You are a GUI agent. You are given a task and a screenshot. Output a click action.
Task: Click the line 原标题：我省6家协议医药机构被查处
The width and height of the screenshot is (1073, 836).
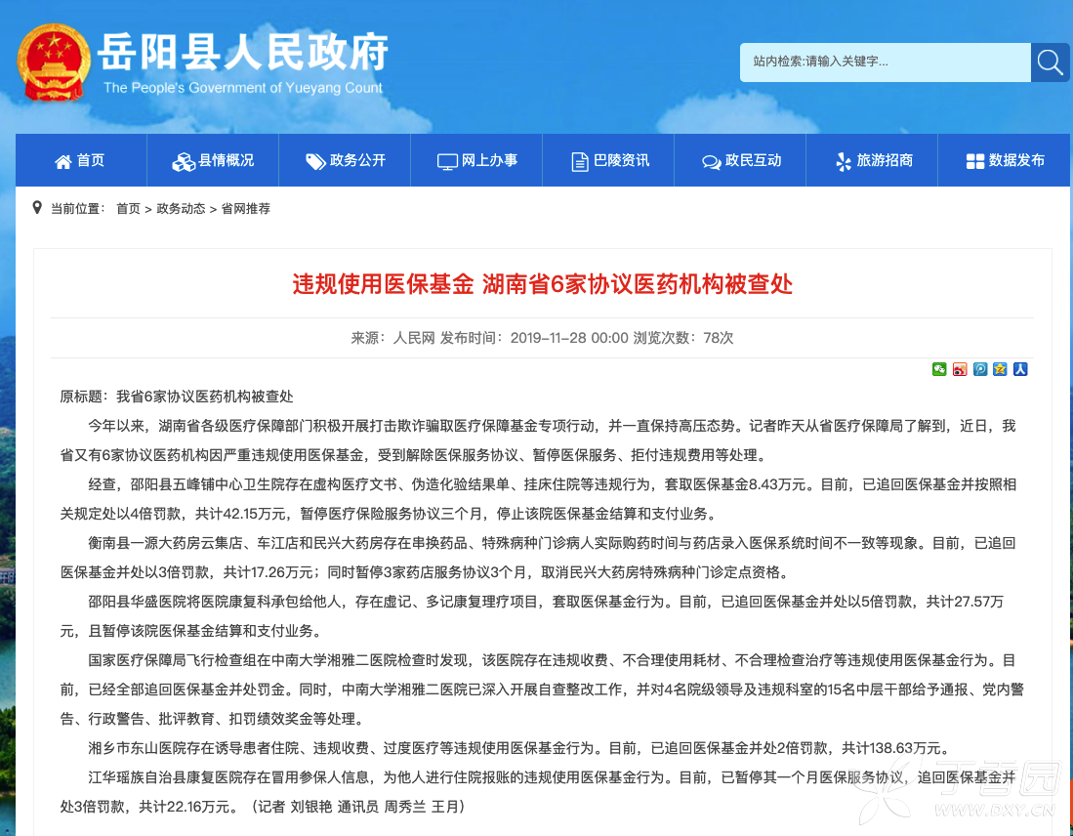pos(177,397)
